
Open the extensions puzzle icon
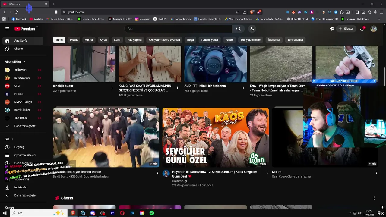[342, 12]
